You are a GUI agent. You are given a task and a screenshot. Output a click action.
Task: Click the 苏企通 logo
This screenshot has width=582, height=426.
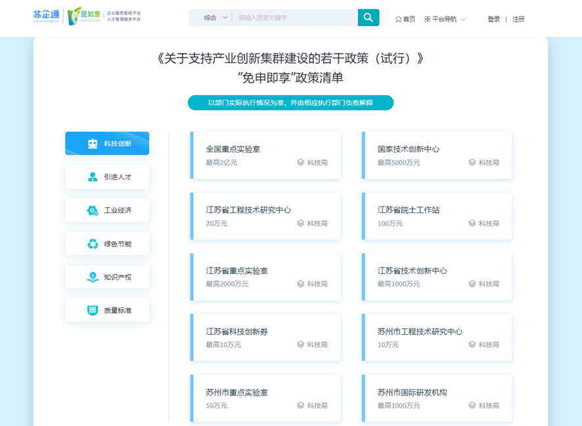click(46, 16)
